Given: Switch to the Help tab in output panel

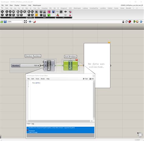Looking at the screenshot, I should (33, 124).
